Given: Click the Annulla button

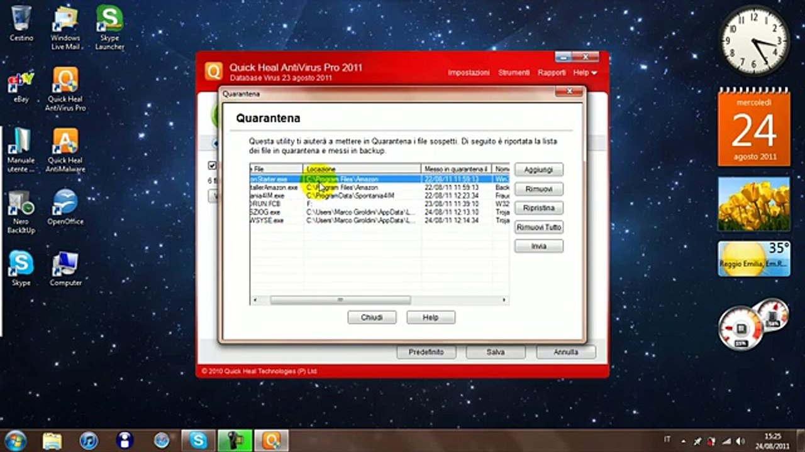Looking at the screenshot, I should pos(565,352).
